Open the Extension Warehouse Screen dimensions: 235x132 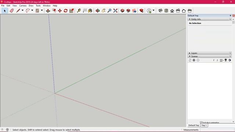click(128, 11)
